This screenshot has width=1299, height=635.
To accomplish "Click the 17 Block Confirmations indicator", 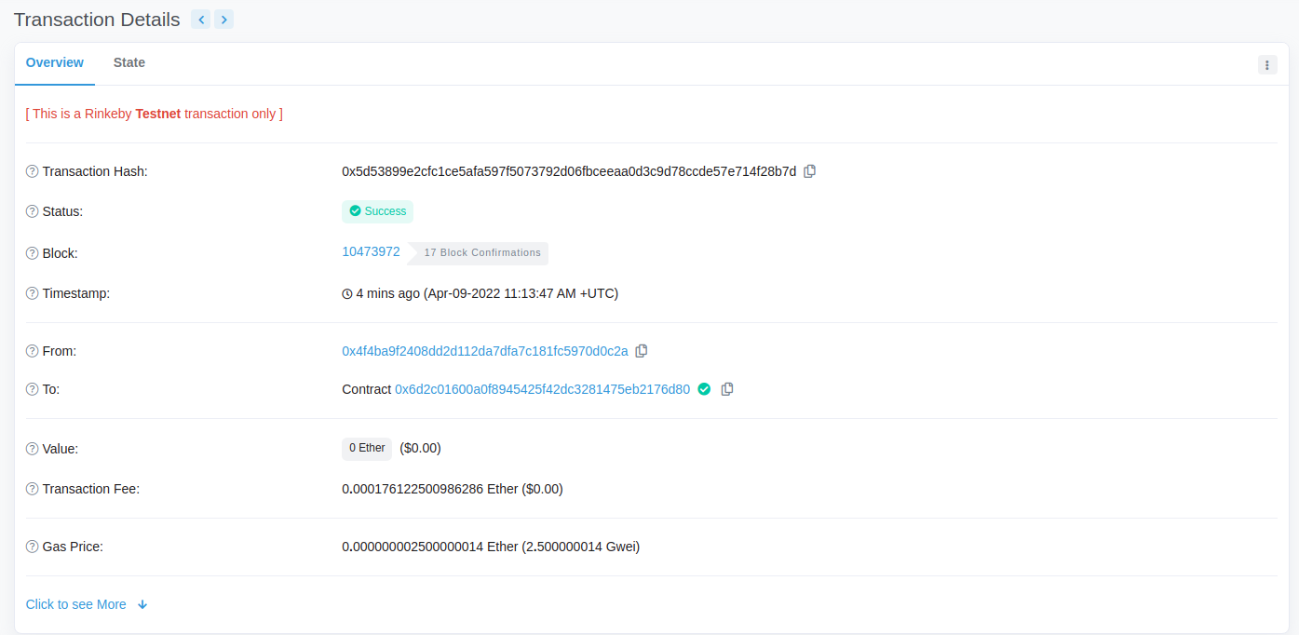I will 481,252.
